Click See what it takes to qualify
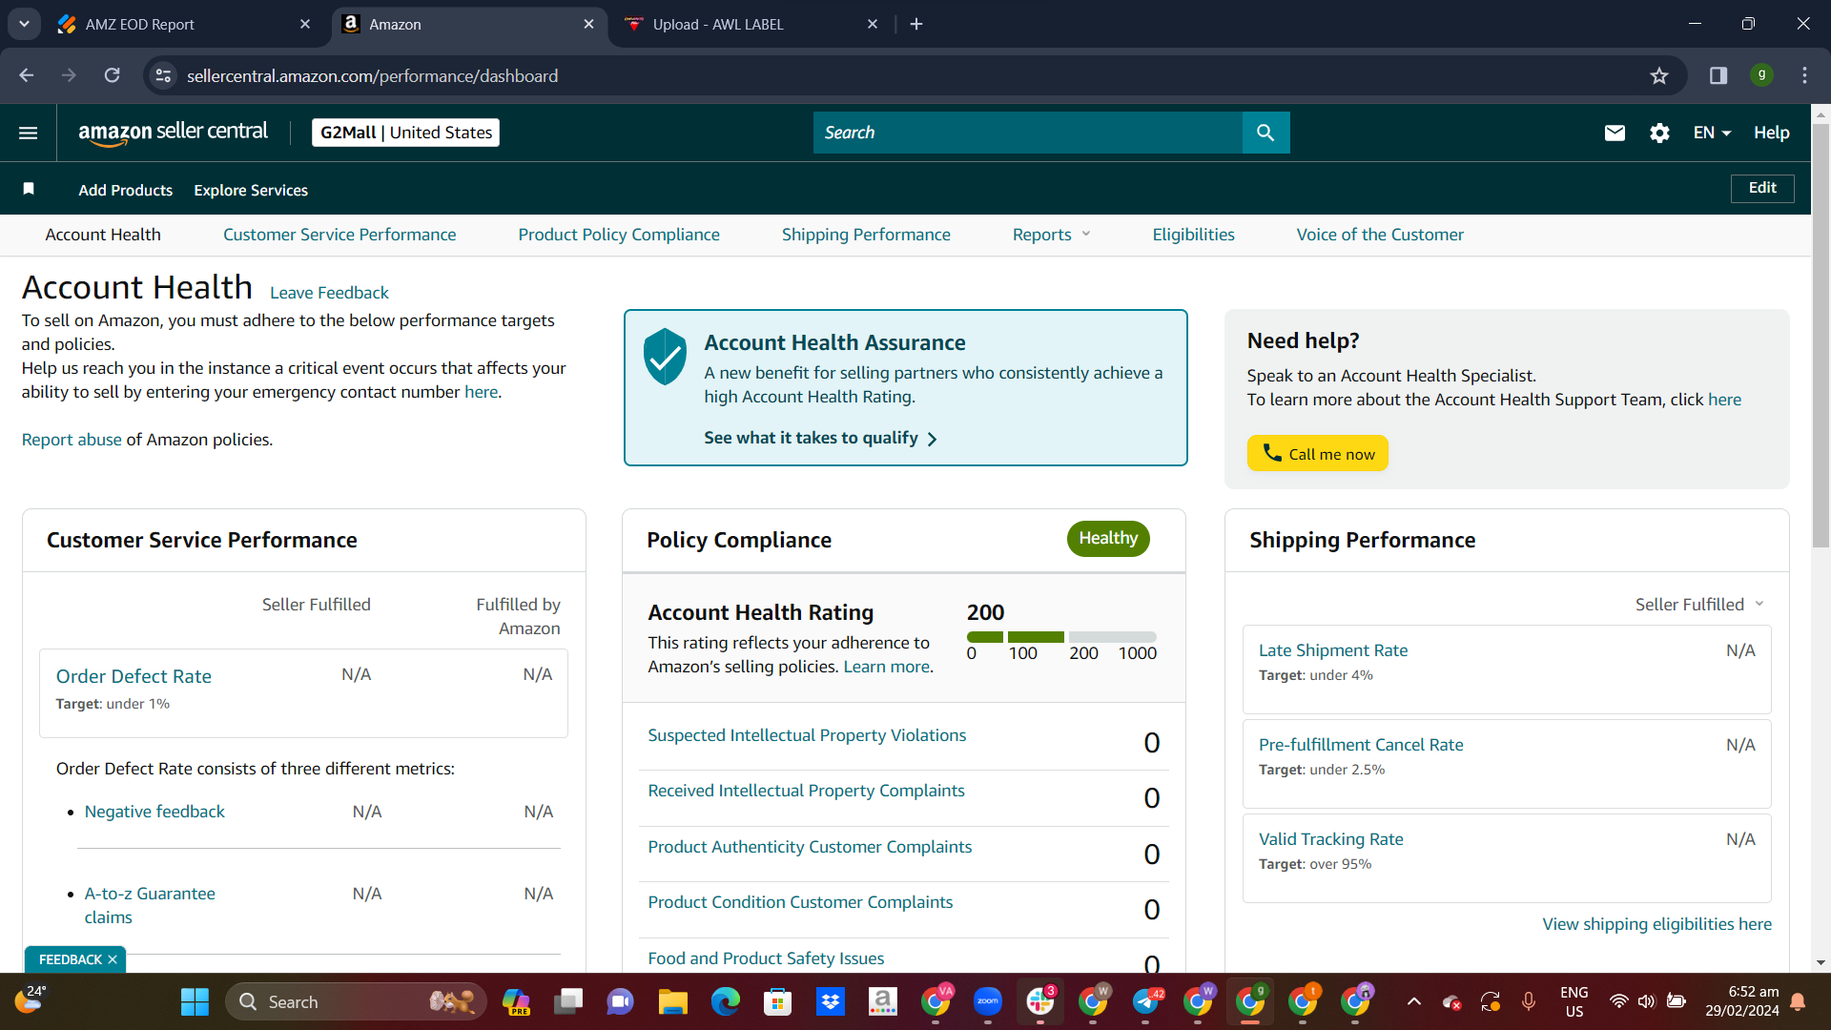This screenshot has width=1831, height=1030. [820, 438]
